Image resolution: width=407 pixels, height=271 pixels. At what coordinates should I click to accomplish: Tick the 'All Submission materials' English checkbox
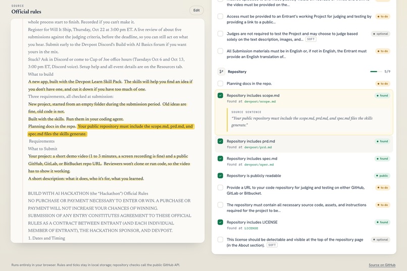point(220,51)
